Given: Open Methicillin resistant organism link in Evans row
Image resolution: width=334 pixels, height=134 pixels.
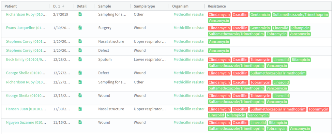Looking at the screenshot, I should [189, 28].
